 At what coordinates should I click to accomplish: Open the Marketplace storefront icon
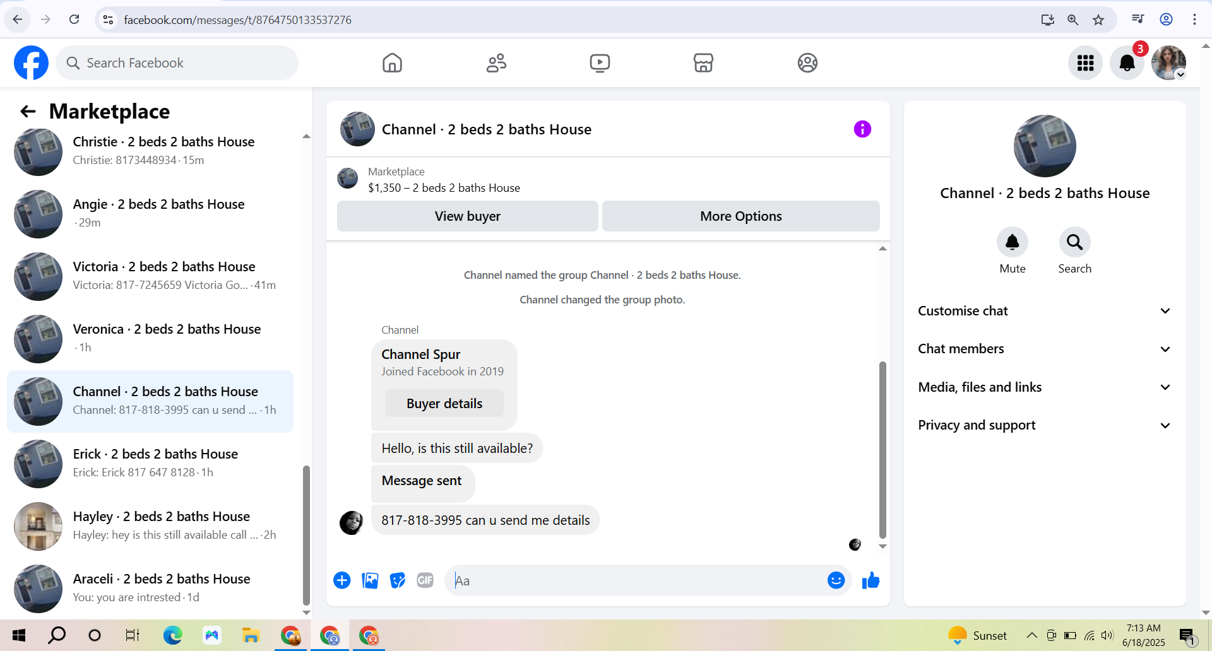(703, 63)
